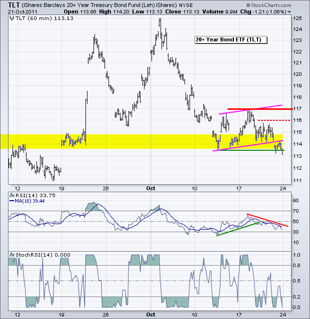Click the 'Volume 9.9M' value in header
Viewport: 310px width, 319px height.
(219, 12)
